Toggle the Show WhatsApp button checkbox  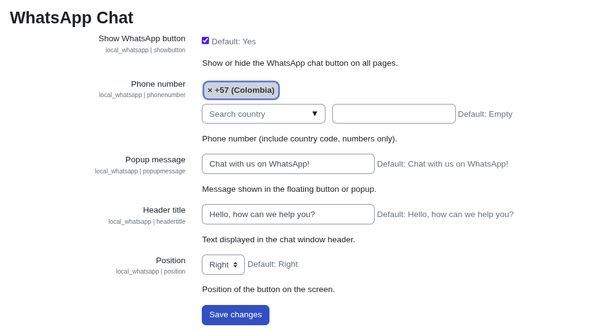tap(205, 41)
